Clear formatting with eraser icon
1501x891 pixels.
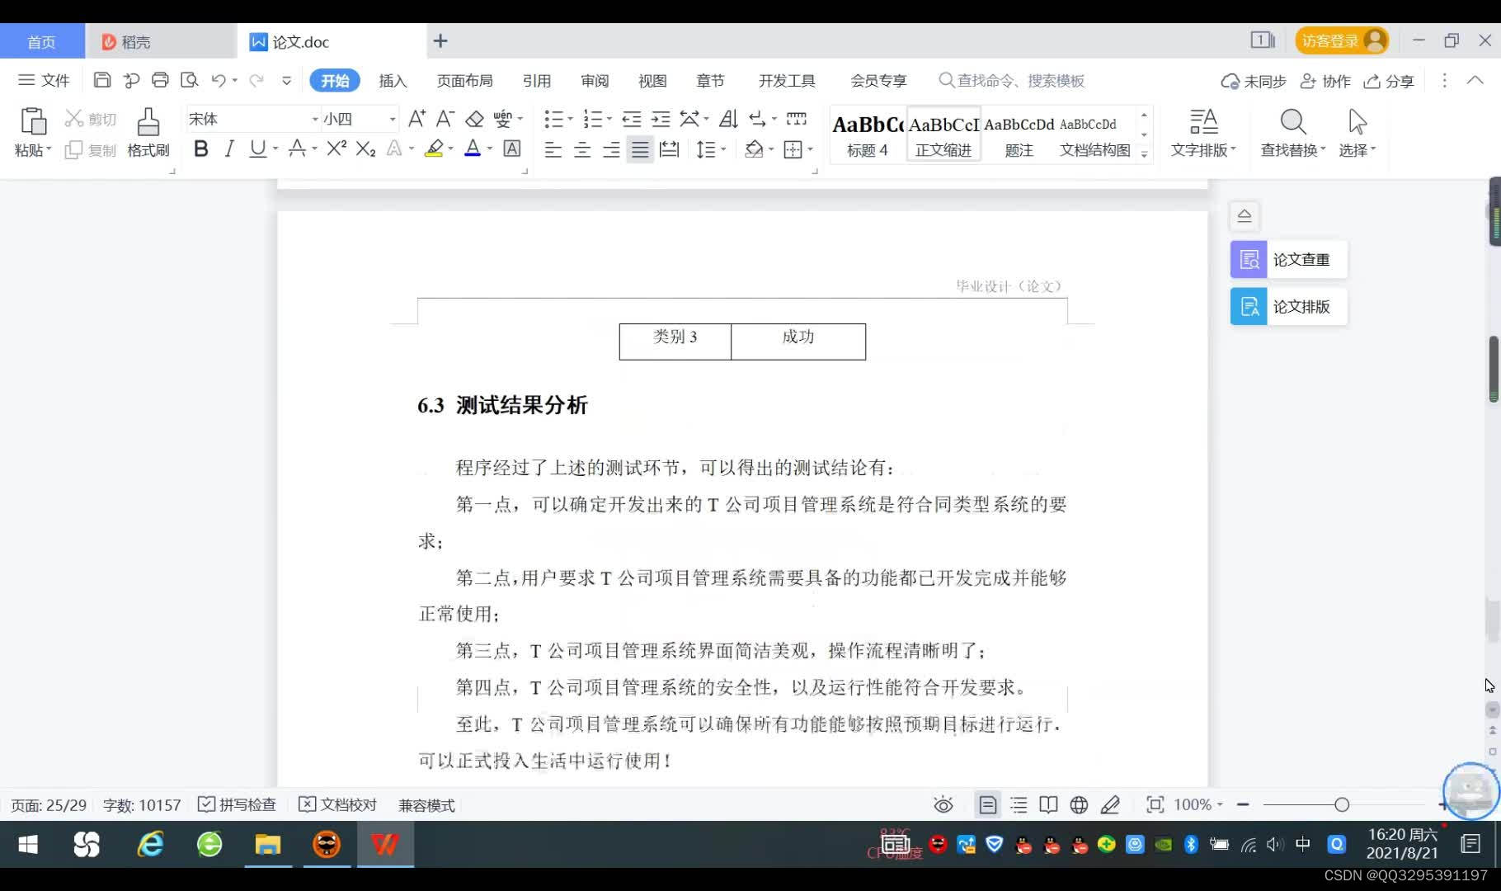474,119
